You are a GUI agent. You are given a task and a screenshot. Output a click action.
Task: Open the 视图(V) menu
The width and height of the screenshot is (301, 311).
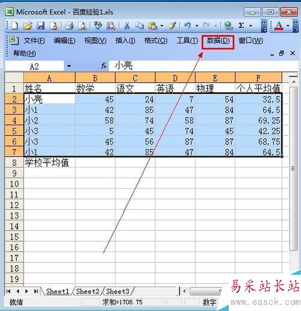[95, 41]
